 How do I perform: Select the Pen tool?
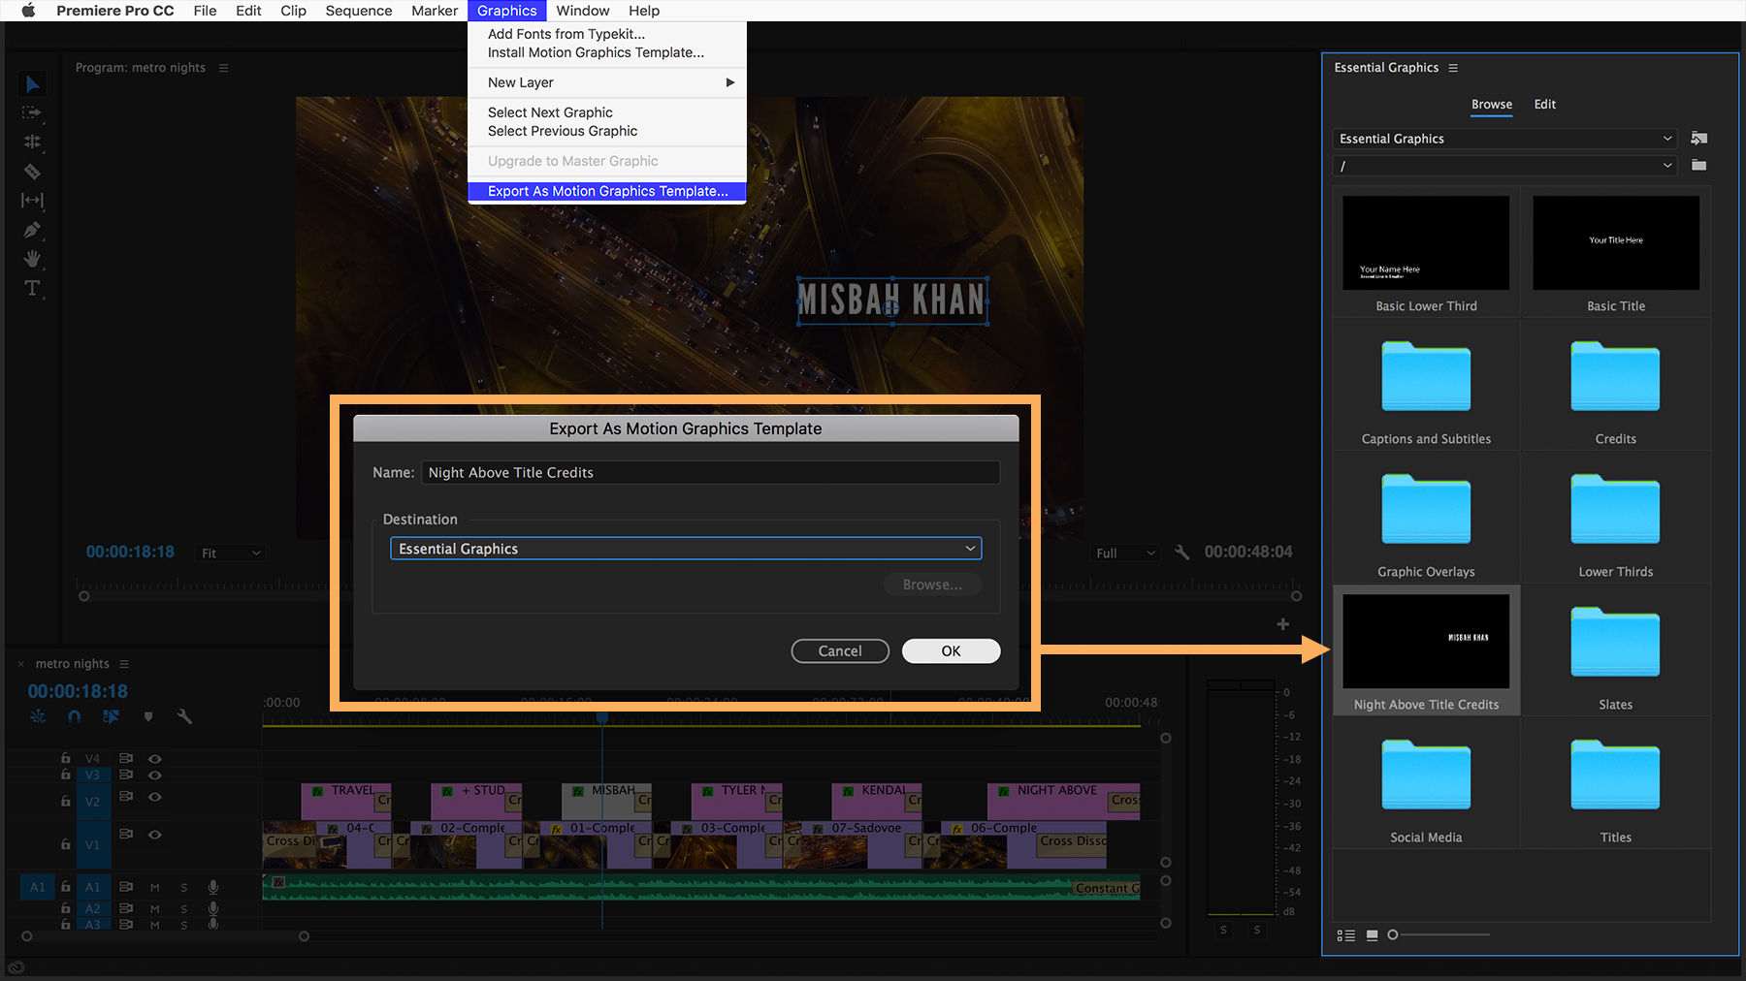coord(32,230)
